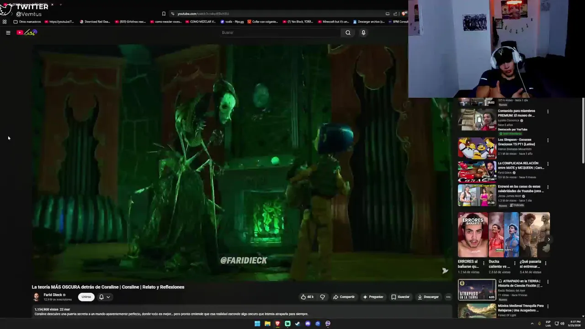Viewport: 585px width, 329px height.
Task: Dislike the video with thumbs down
Action: coord(322,297)
